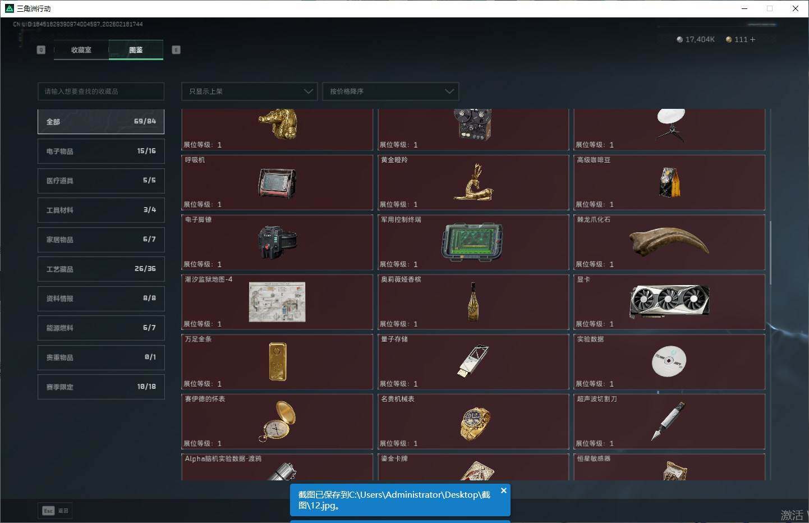
Task: Click the Q key hint icon
Action: coord(41,50)
